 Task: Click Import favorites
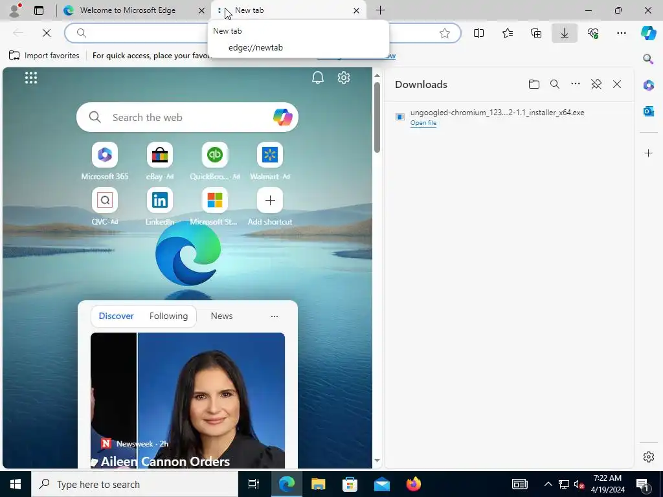(x=44, y=56)
